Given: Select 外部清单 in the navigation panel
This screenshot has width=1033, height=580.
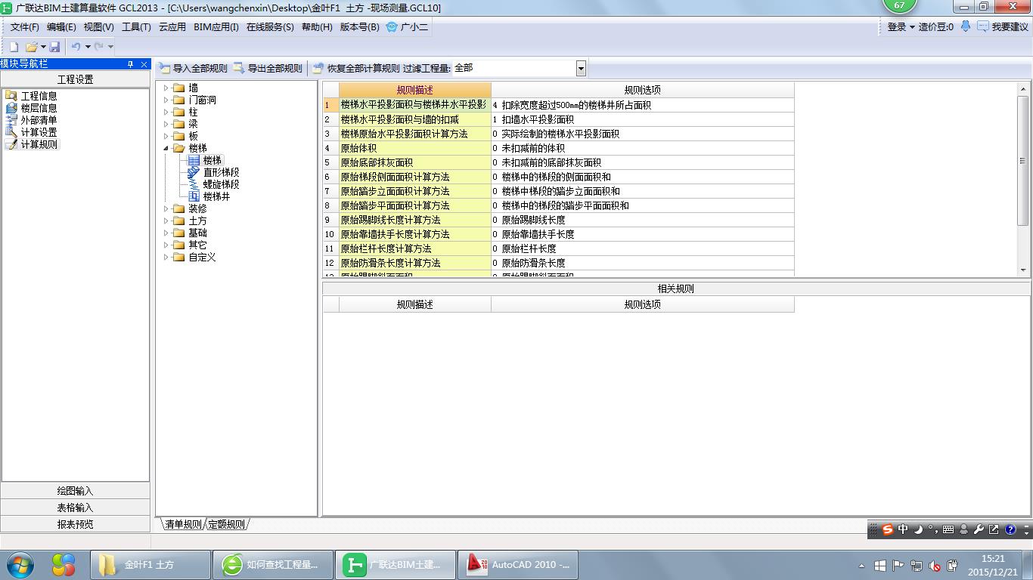Looking at the screenshot, I should (31, 120).
